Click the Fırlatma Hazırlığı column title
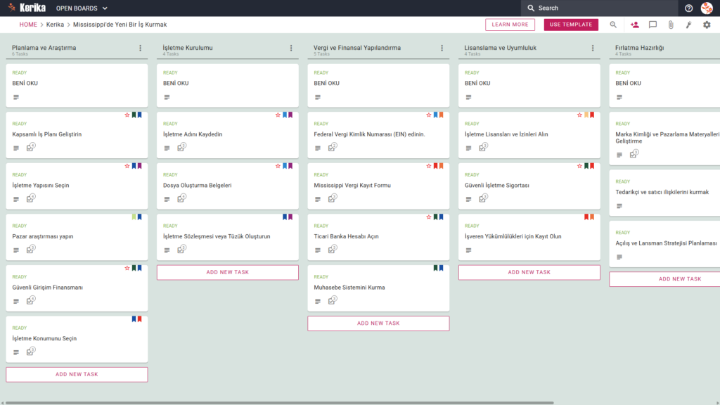Viewport: 720px width, 405px height. [x=639, y=48]
